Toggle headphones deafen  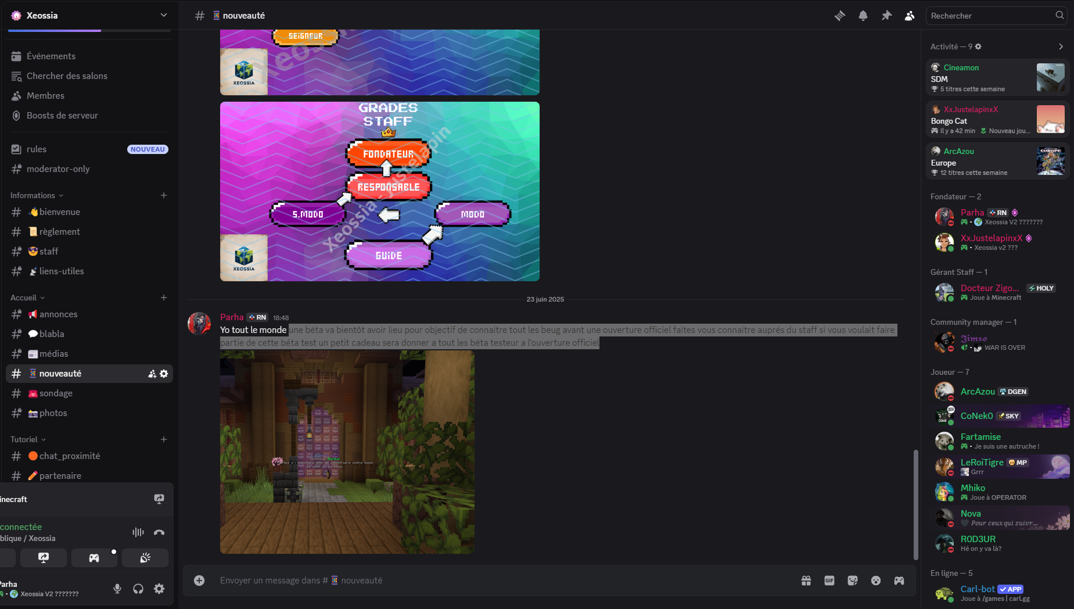[138, 589]
